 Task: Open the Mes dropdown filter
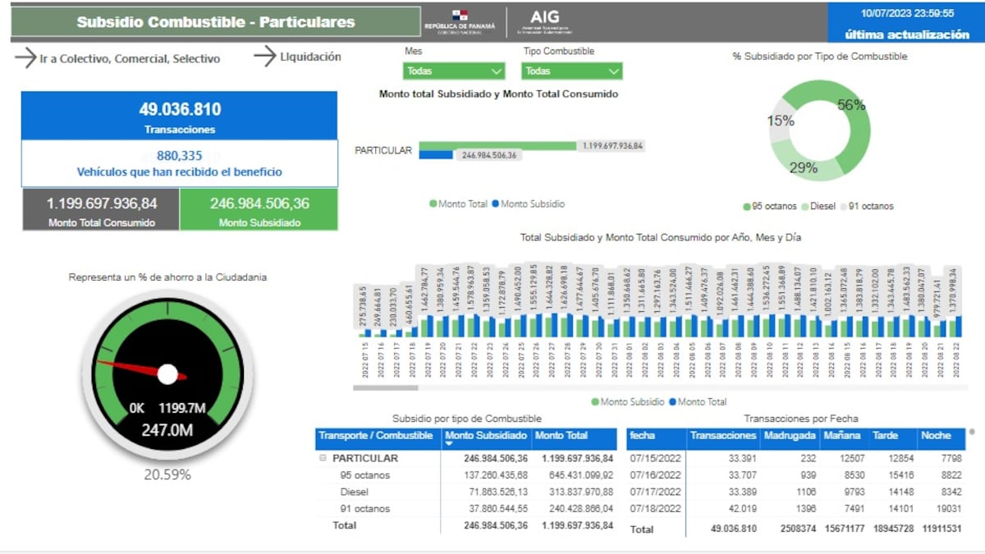(454, 71)
